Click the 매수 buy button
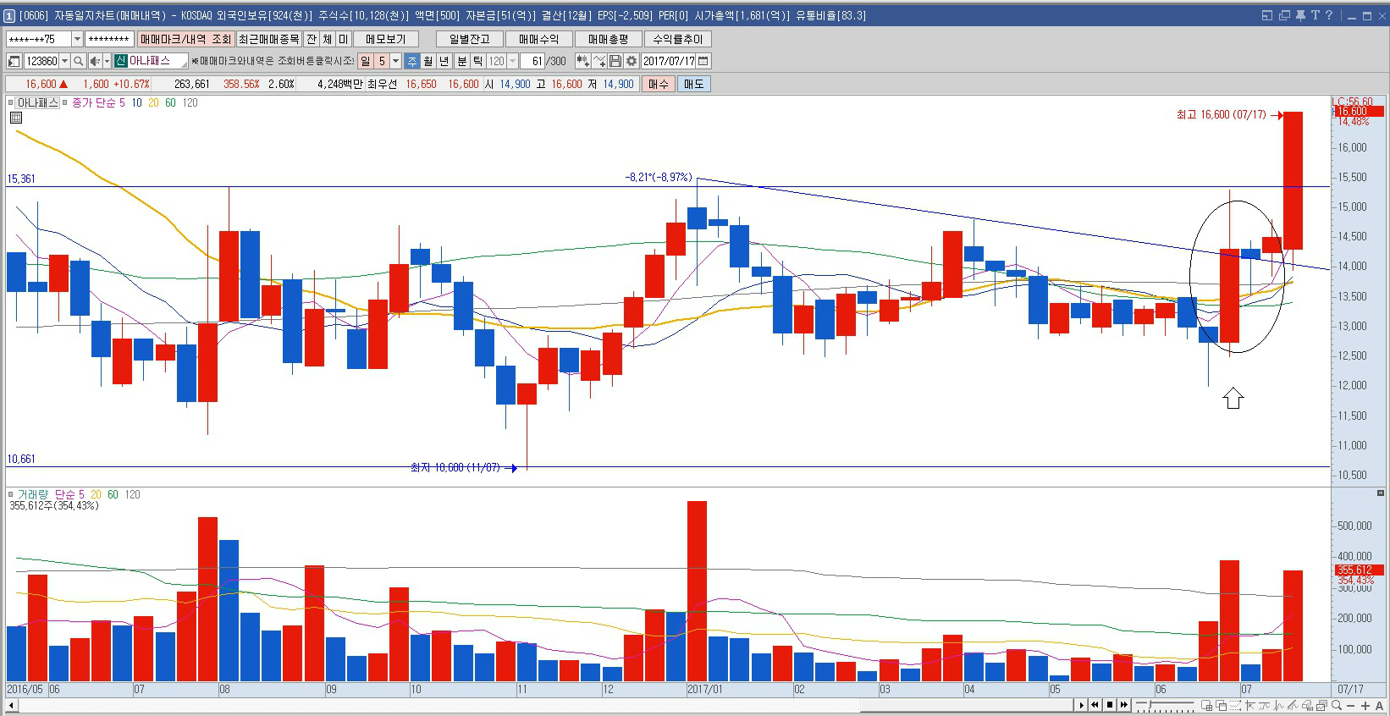1390x716 pixels. pos(658,84)
